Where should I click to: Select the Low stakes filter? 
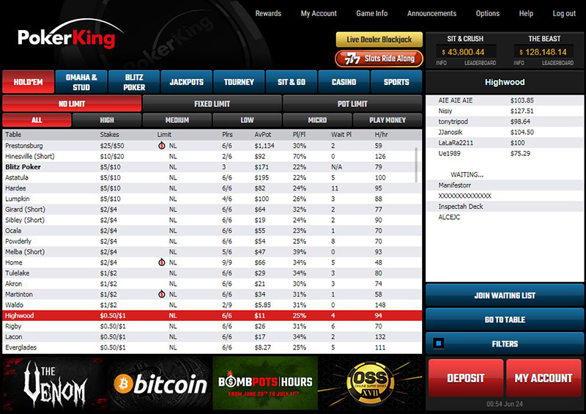pyautogui.click(x=247, y=120)
